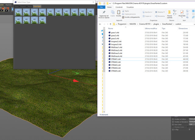Screen dimensions: 195x140
Task: Click Incolla collegamento button
Action: [131, 17]
